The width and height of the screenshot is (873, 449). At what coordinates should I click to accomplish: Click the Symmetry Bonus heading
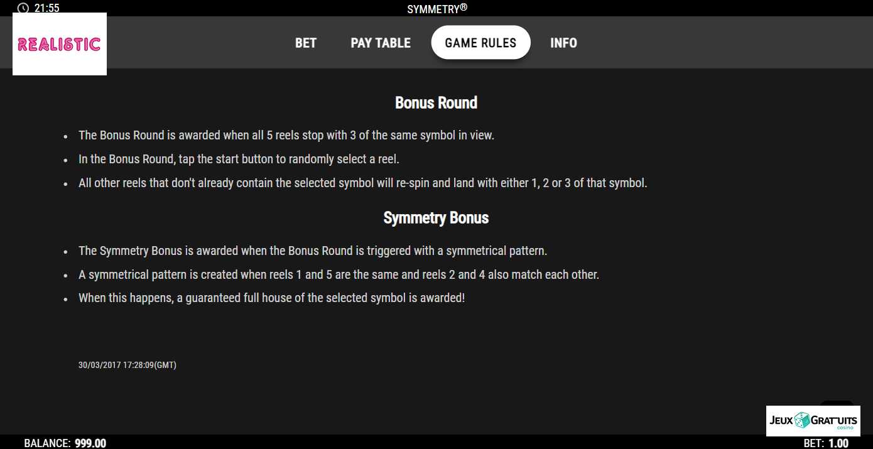coord(436,218)
